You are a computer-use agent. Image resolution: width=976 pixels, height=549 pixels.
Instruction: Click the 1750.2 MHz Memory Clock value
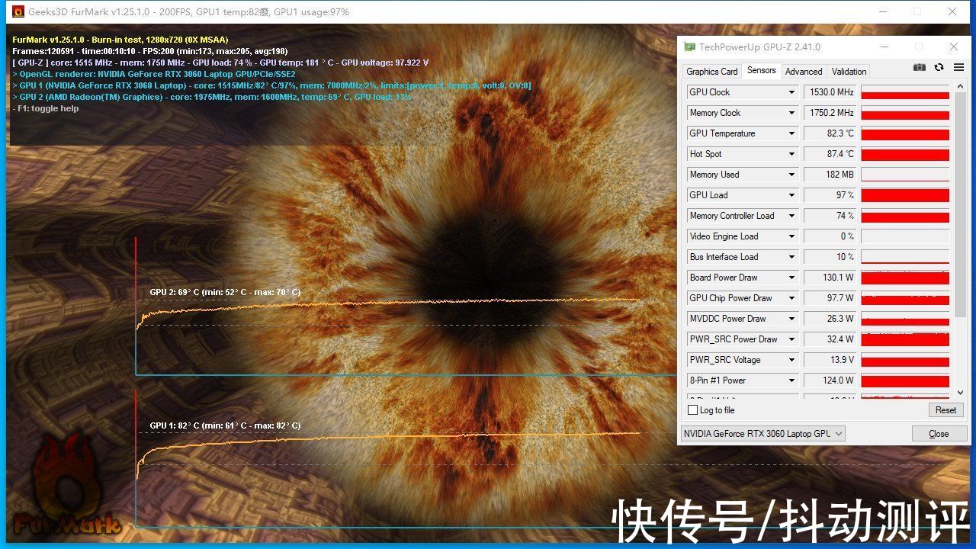(831, 113)
